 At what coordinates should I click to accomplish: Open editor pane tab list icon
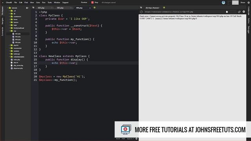point(33,7)
